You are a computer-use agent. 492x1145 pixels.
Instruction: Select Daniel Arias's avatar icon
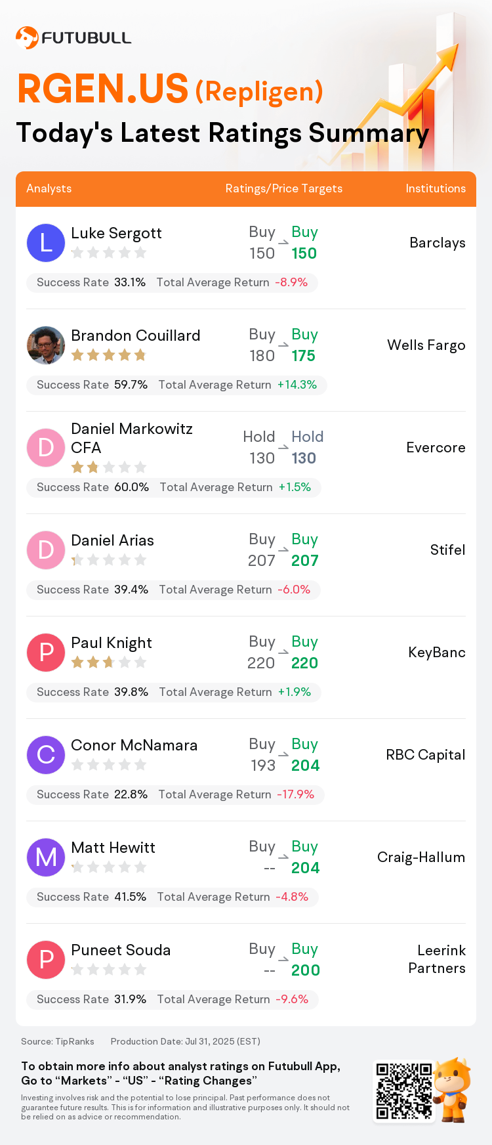click(46, 550)
